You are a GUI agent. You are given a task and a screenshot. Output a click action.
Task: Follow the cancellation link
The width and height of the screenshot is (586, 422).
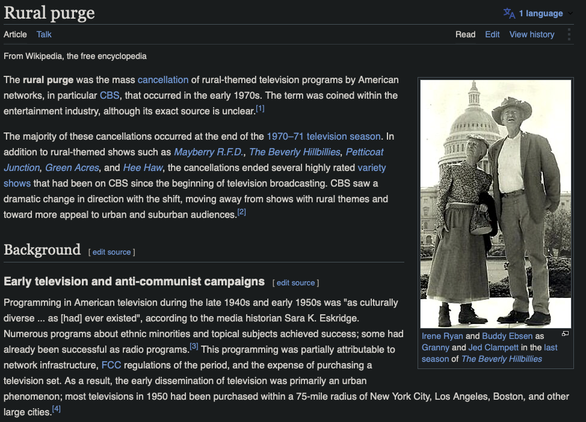pyautogui.click(x=163, y=80)
